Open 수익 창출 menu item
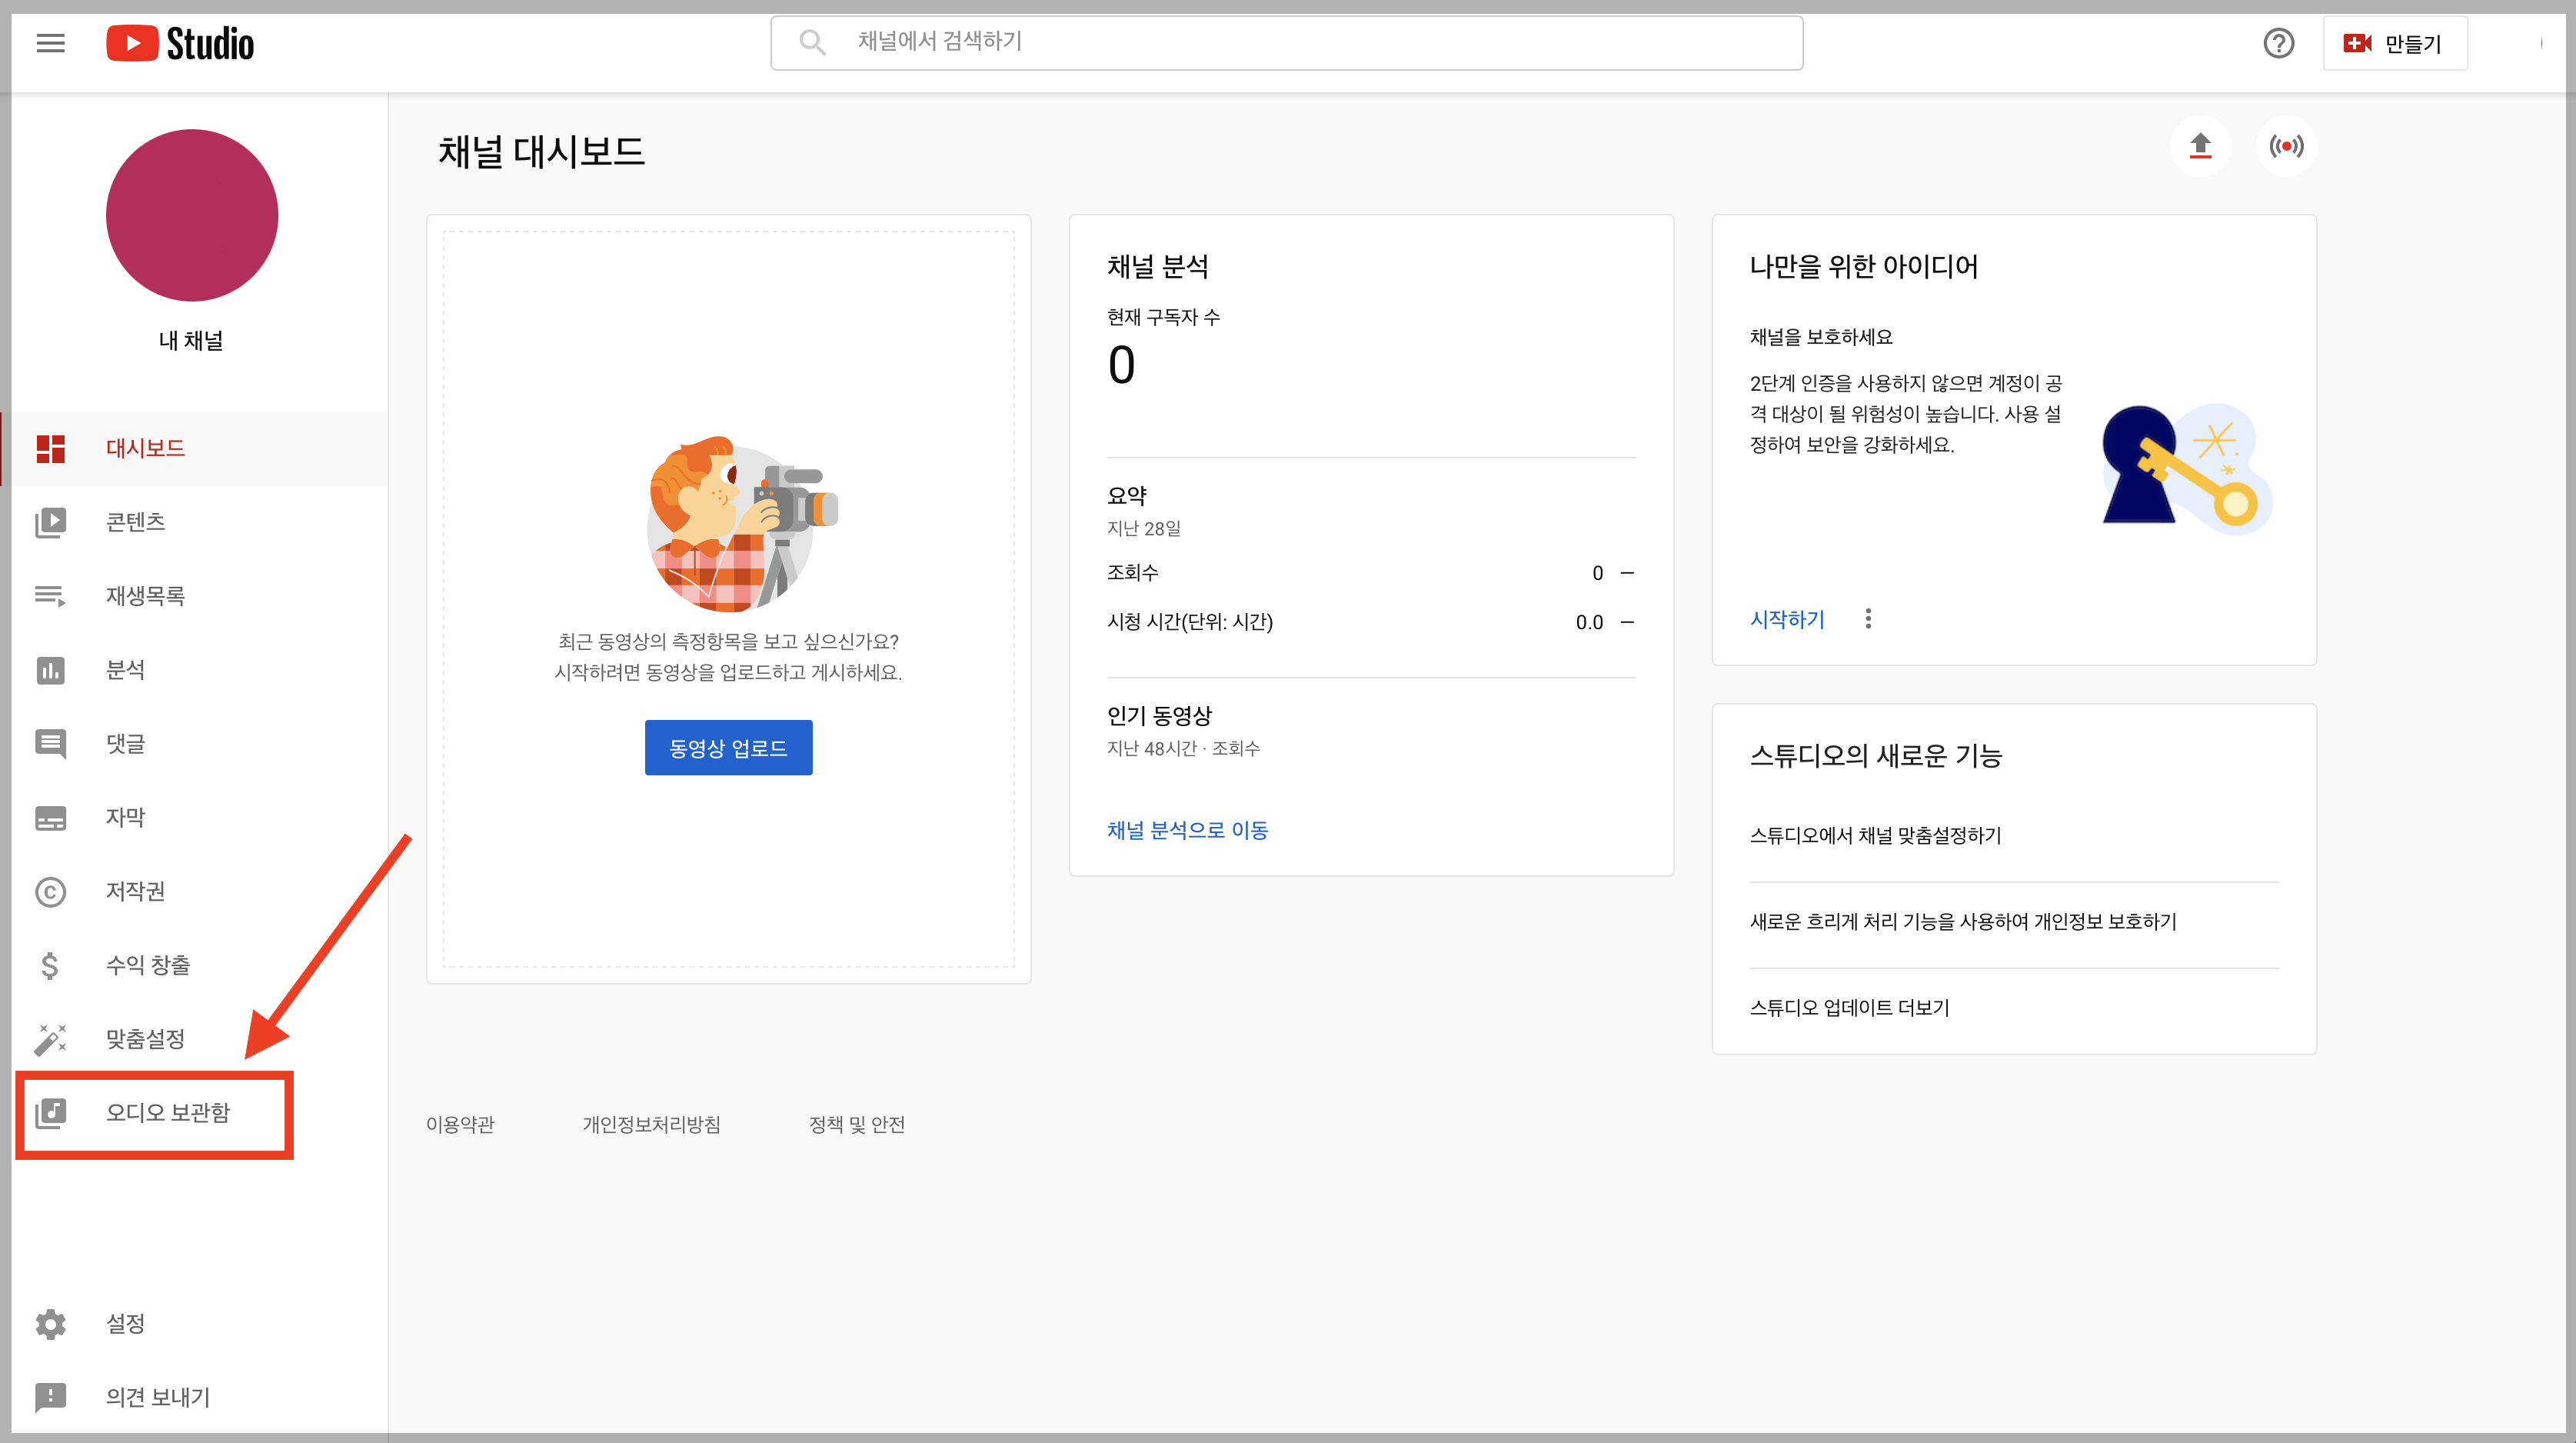The image size is (2576, 1443). click(148, 965)
